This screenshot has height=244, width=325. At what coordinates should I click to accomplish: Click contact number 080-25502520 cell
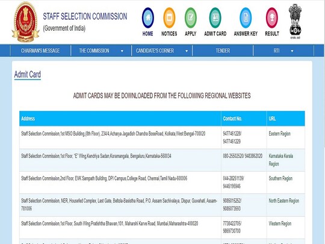[244, 160]
